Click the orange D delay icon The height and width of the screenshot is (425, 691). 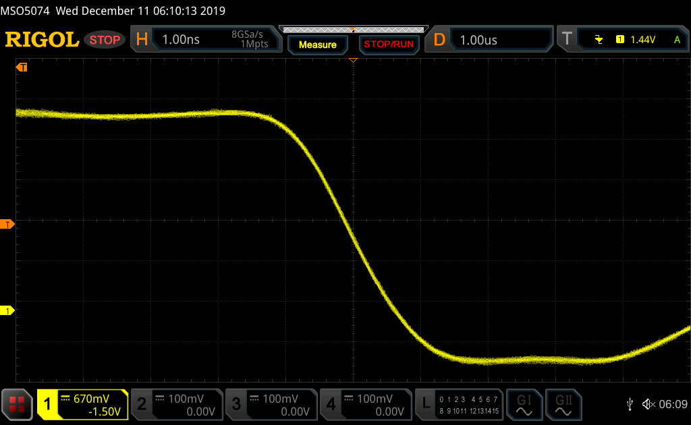tap(439, 40)
